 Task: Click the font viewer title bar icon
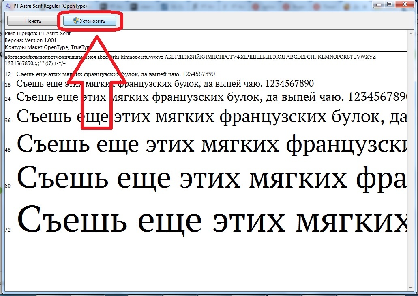(8, 6)
